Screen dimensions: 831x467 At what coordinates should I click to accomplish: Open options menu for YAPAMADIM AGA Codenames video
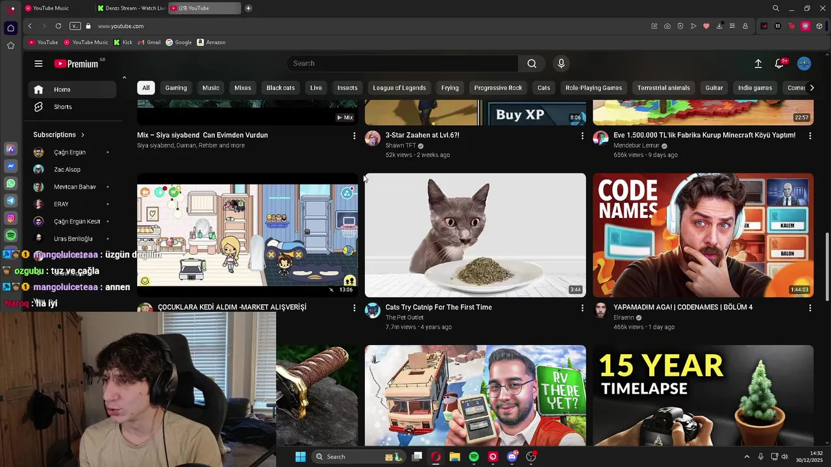pyautogui.click(x=810, y=307)
